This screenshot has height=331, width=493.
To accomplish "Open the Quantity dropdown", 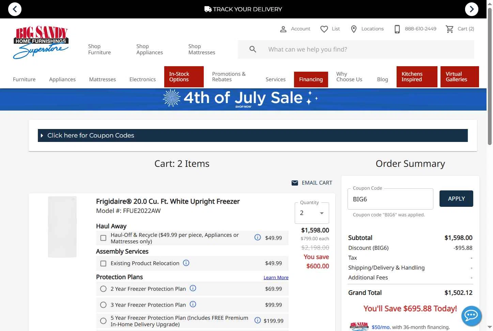I will pos(312,213).
